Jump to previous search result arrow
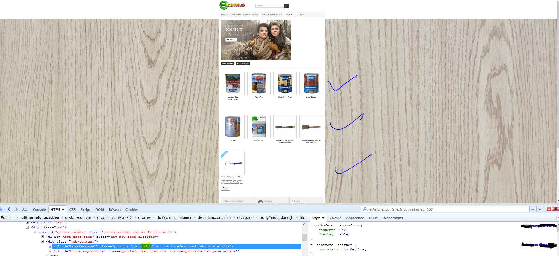 (x=533, y=209)
